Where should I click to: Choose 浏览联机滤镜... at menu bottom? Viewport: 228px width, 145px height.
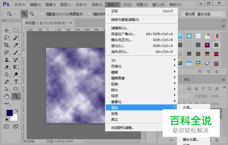[x=134, y=128]
